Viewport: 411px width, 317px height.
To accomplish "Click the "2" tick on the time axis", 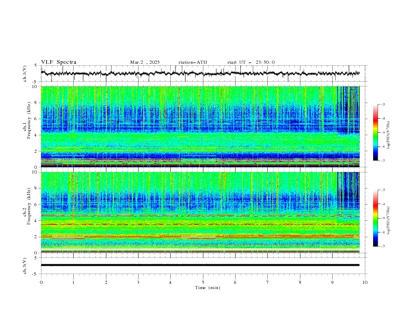I will click(106, 282).
